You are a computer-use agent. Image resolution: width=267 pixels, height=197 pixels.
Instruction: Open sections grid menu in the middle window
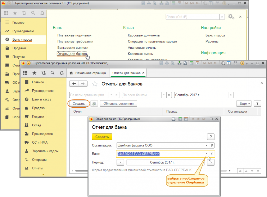click(25, 73)
